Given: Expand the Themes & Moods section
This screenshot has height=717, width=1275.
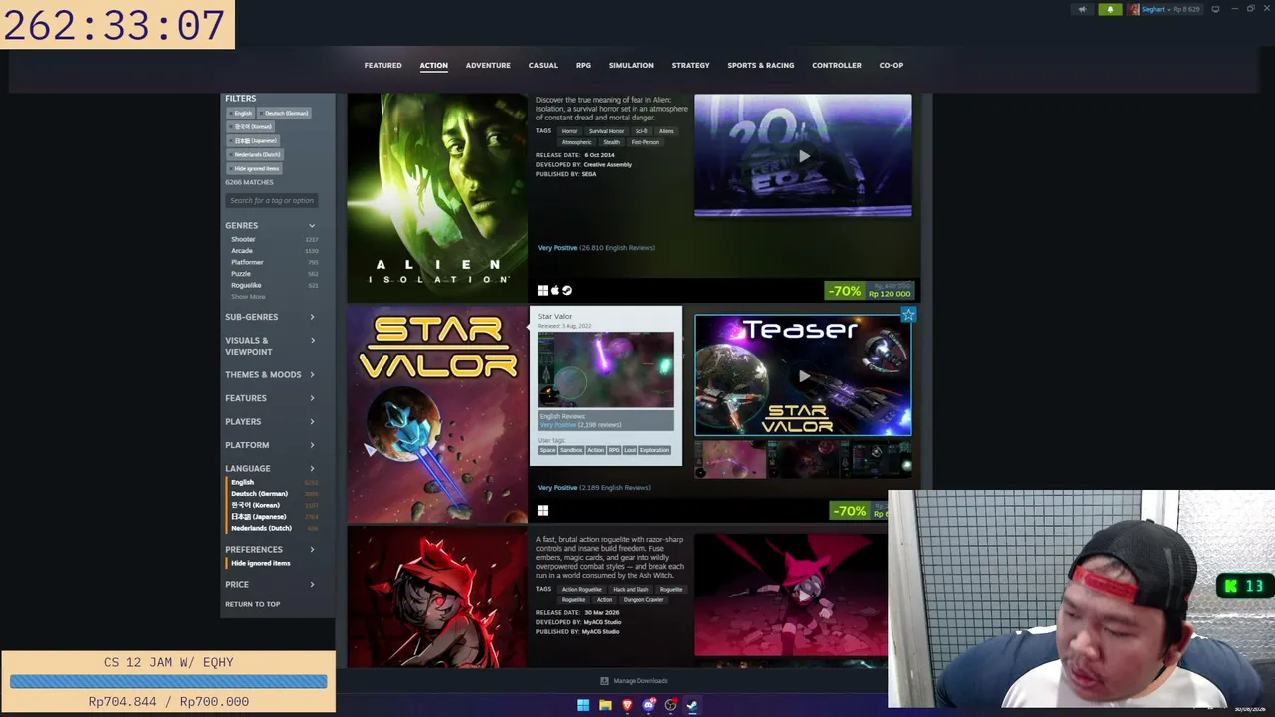Looking at the screenshot, I should [270, 375].
